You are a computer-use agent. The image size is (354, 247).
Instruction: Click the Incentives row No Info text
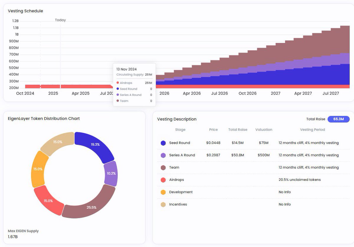[x=285, y=205]
